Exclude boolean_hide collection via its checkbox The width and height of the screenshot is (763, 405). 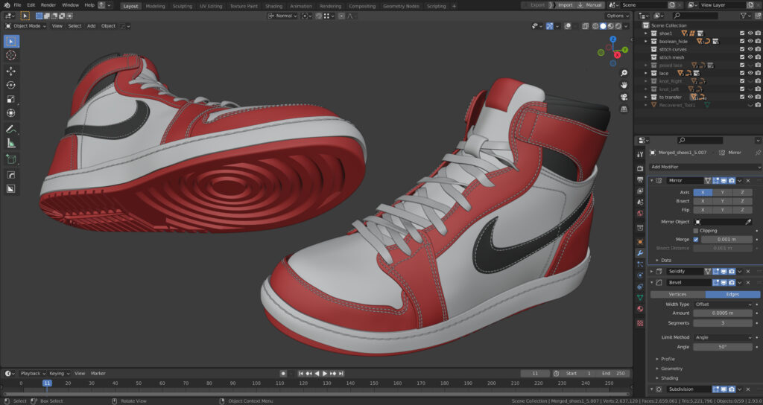point(742,42)
